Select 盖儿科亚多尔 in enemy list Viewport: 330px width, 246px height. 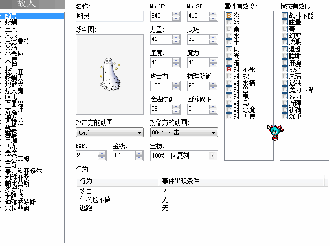click(x=23, y=171)
